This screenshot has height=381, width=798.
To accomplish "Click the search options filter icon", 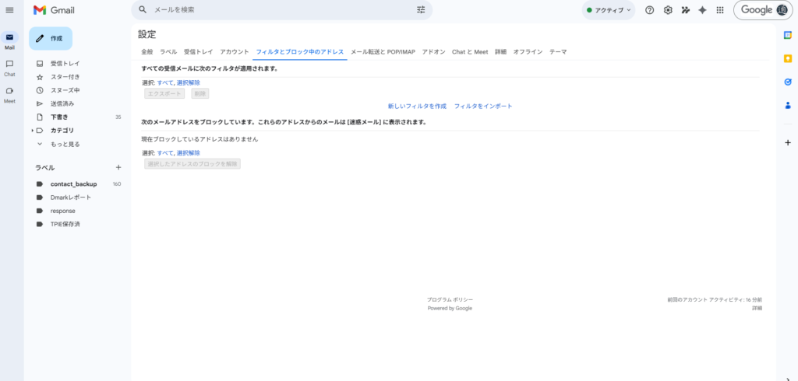I will coord(421,10).
